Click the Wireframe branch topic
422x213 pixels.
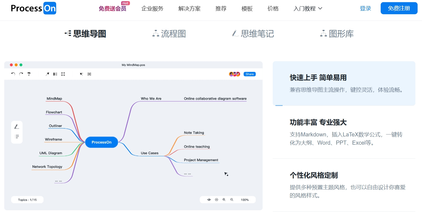coord(53,139)
